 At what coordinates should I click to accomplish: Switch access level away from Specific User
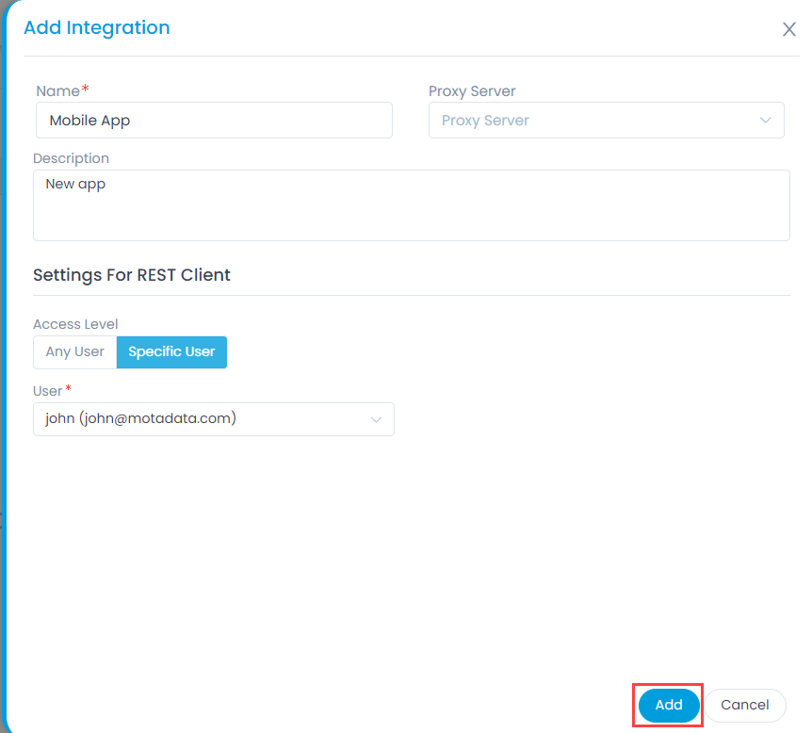pyautogui.click(x=74, y=351)
